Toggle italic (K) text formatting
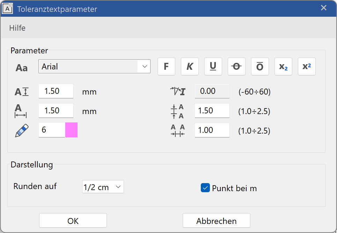This screenshot has height=233, width=337. [x=190, y=67]
